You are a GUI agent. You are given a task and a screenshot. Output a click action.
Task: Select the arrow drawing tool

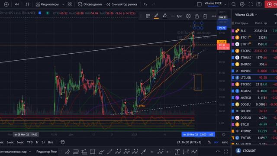pos(143,152)
